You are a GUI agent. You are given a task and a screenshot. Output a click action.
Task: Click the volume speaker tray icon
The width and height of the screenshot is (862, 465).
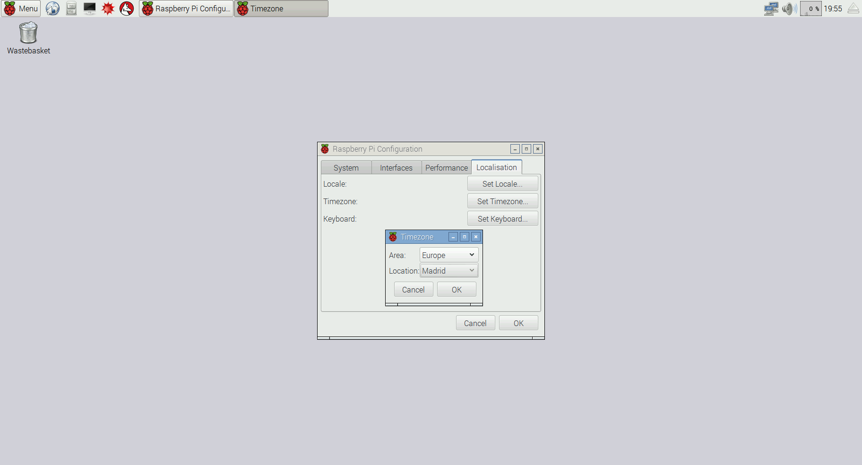(790, 9)
